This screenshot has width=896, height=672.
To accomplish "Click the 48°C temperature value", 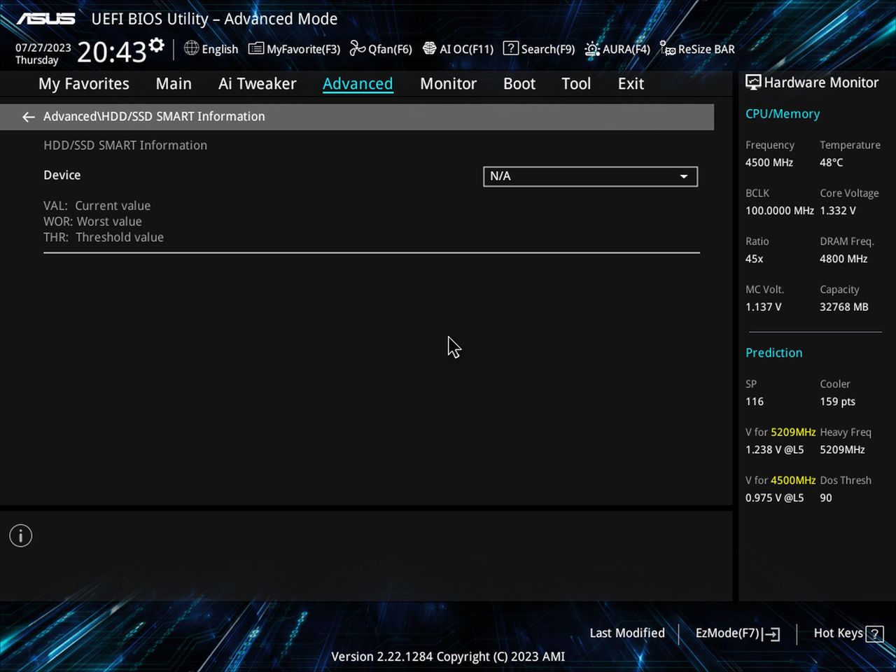I will pos(831,162).
